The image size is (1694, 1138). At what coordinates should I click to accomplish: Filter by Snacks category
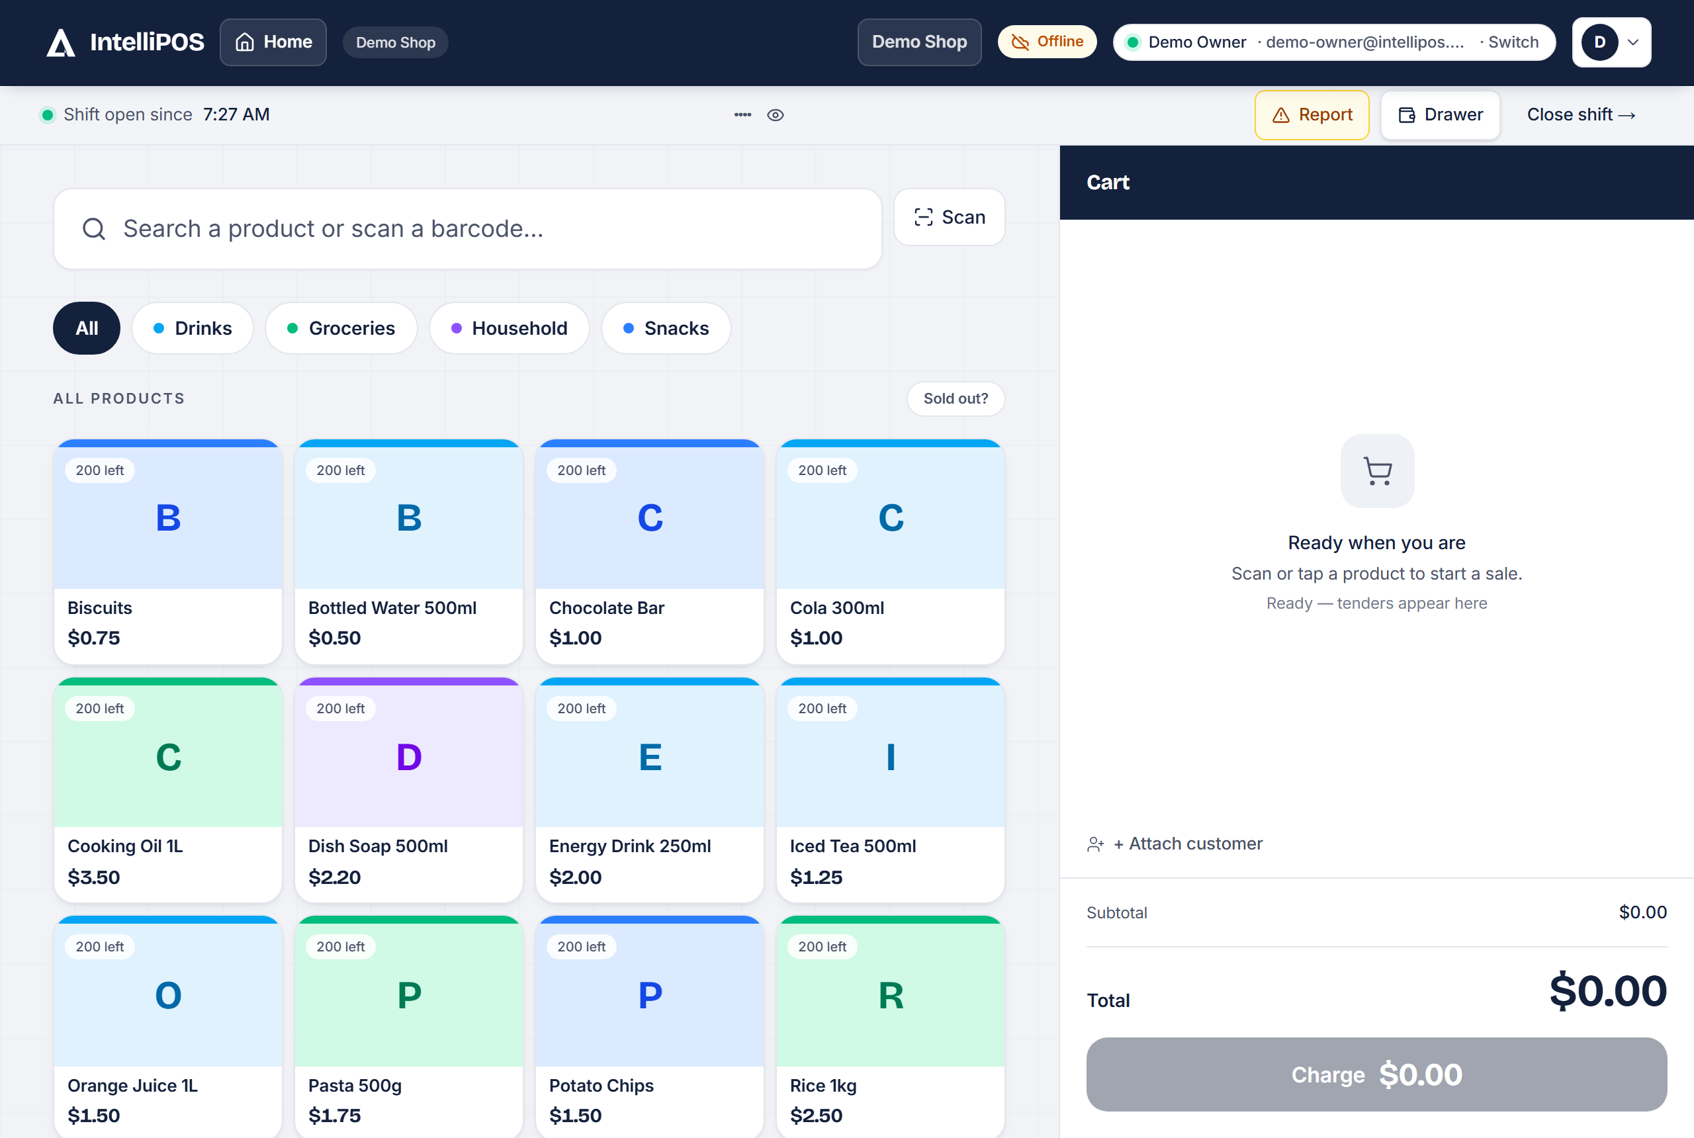(666, 328)
